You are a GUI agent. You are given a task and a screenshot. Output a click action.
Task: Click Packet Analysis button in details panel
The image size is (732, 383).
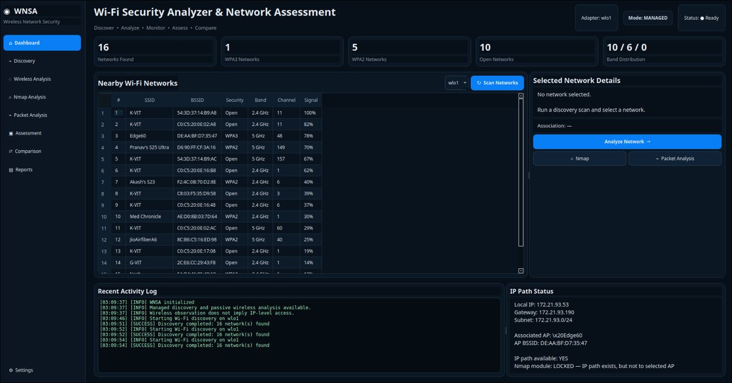pos(674,159)
